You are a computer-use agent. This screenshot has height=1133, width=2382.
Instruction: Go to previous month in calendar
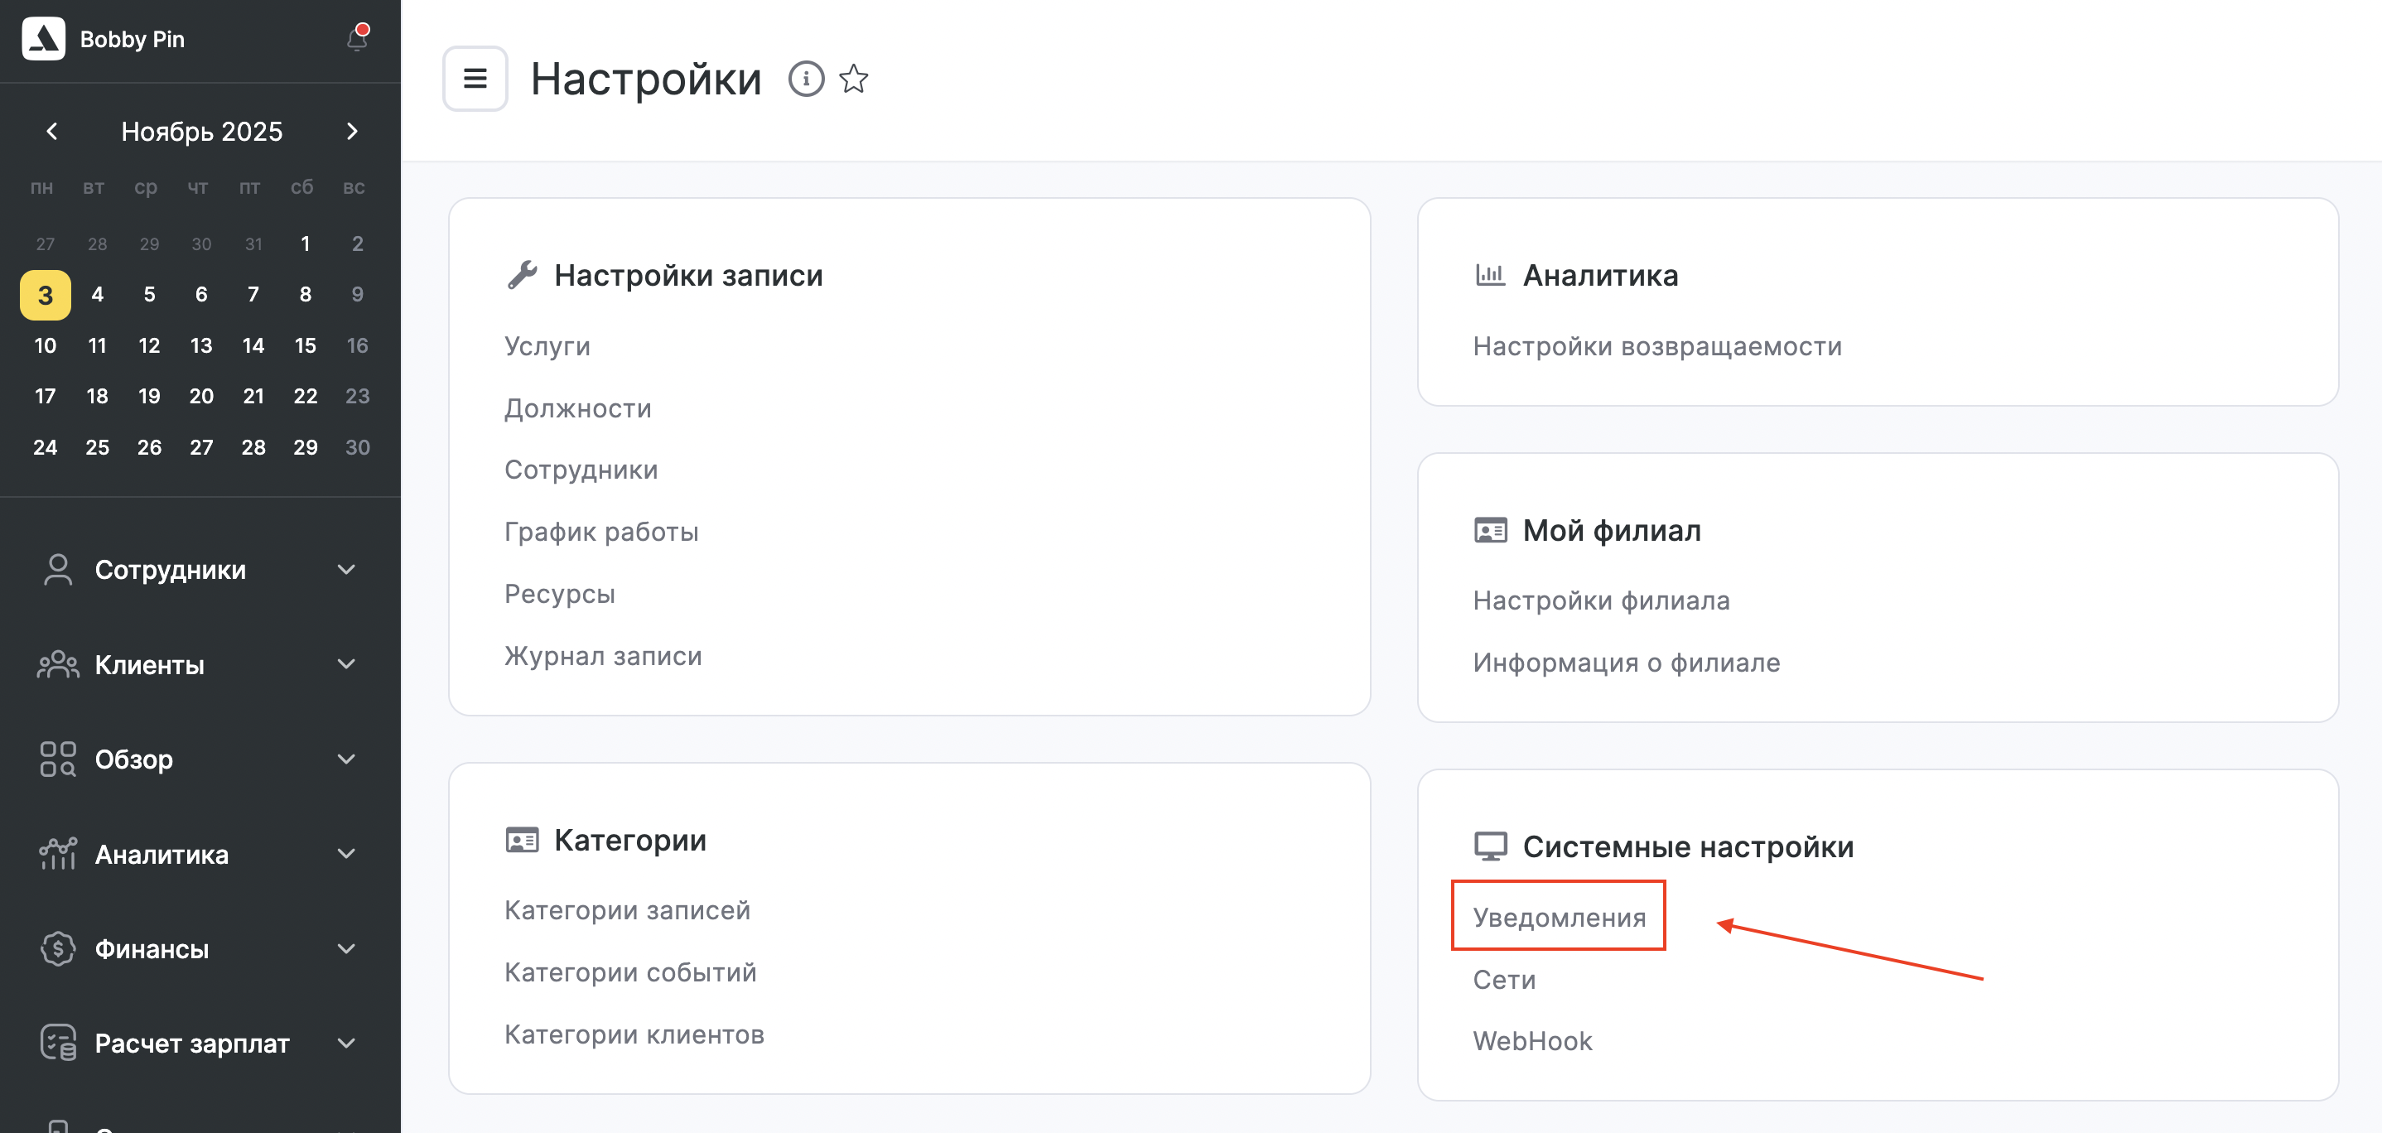pyautogui.click(x=52, y=132)
